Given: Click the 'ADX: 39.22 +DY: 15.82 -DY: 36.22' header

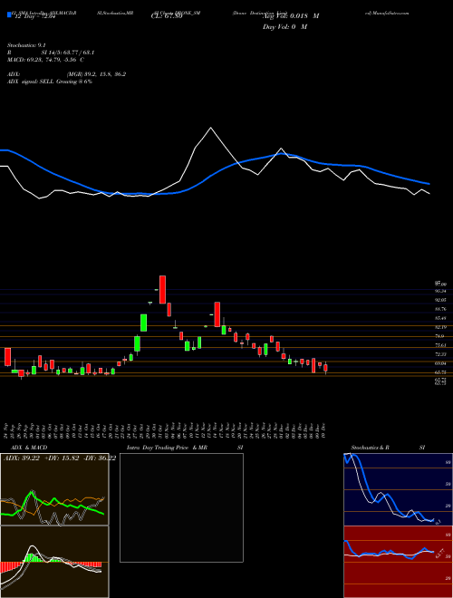Looking at the screenshot, I should pos(60,458).
